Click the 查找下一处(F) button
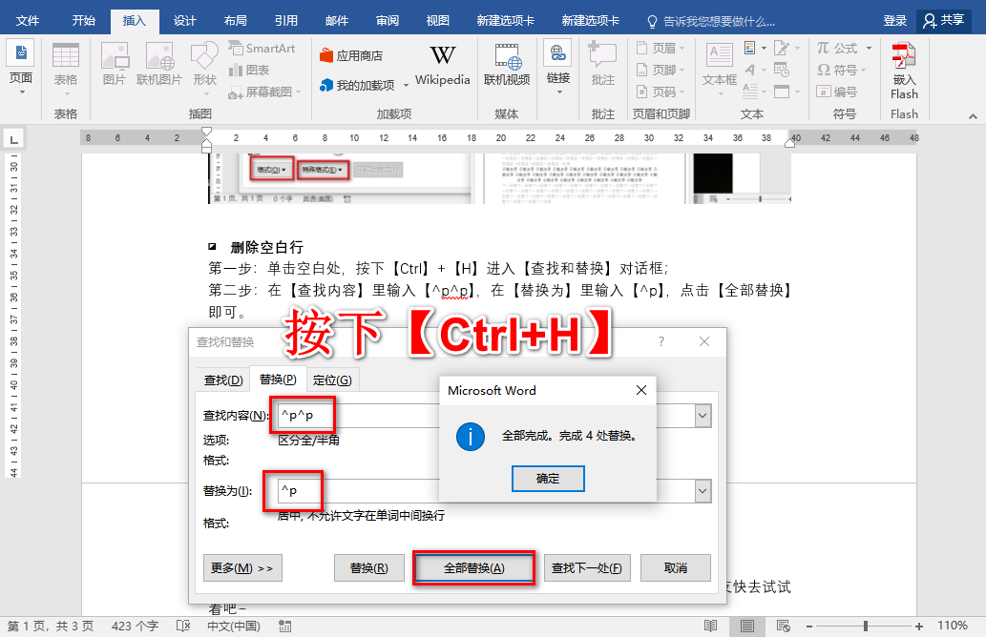Viewport: 986px width, 637px height. point(587,568)
